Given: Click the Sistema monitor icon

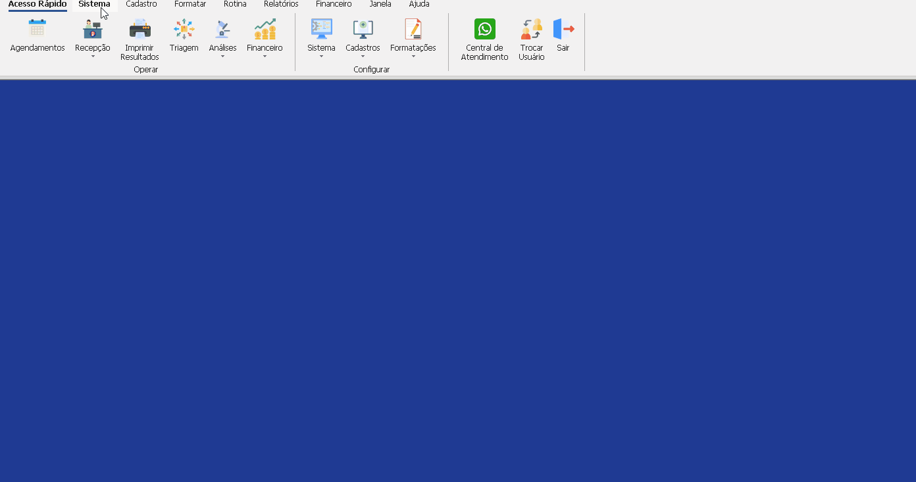Looking at the screenshot, I should (x=321, y=29).
